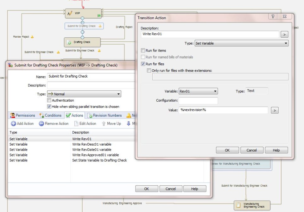Click the Submit for Manufacturing Engineer Check label

pos(244,186)
